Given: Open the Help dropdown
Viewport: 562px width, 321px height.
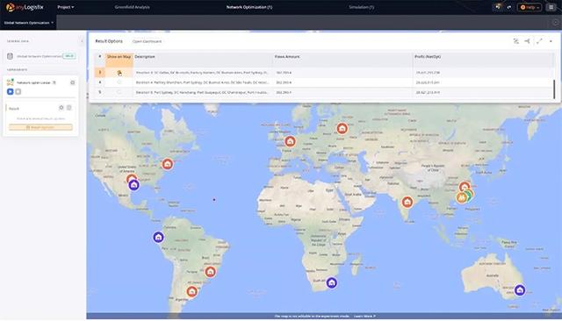Looking at the screenshot, I should pos(530,7).
